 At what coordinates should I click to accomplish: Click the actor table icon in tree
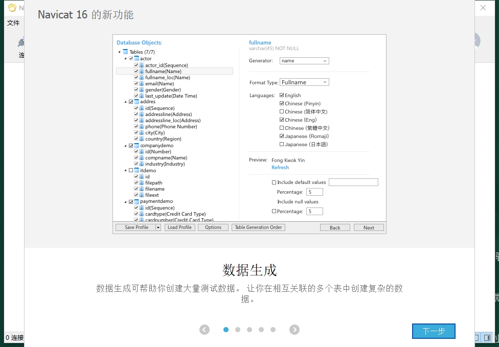(x=137, y=59)
